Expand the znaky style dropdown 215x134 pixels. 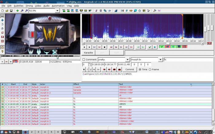coord(127,60)
